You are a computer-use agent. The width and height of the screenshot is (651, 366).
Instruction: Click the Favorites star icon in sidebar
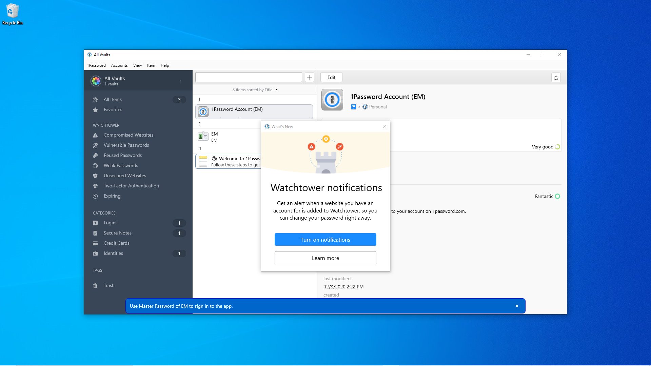95,110
